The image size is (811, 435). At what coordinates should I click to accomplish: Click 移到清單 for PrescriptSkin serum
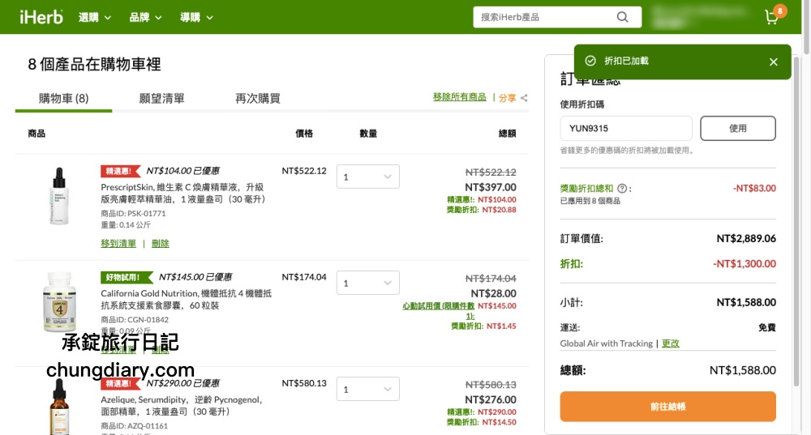point(118,243)
